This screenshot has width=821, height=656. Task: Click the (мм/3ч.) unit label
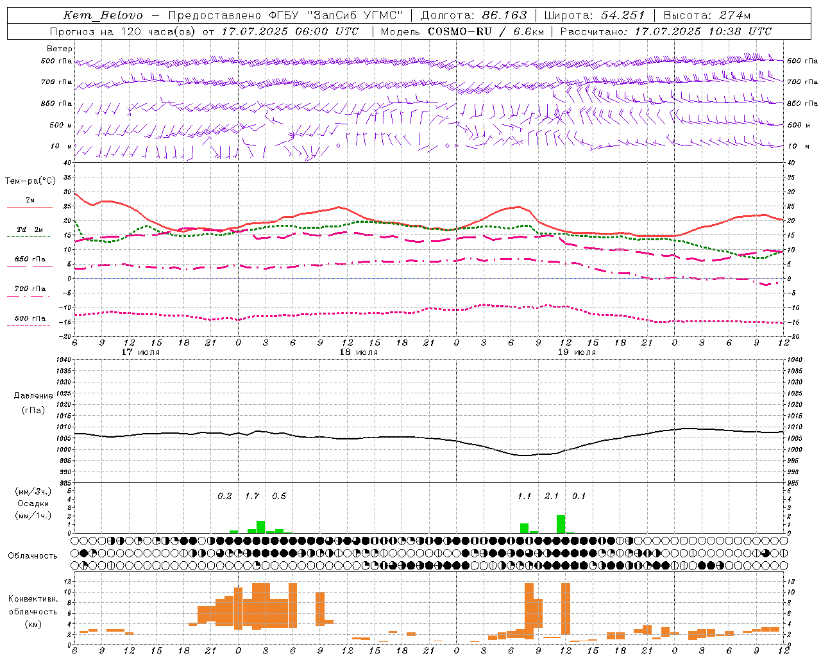tap(33, 491)
